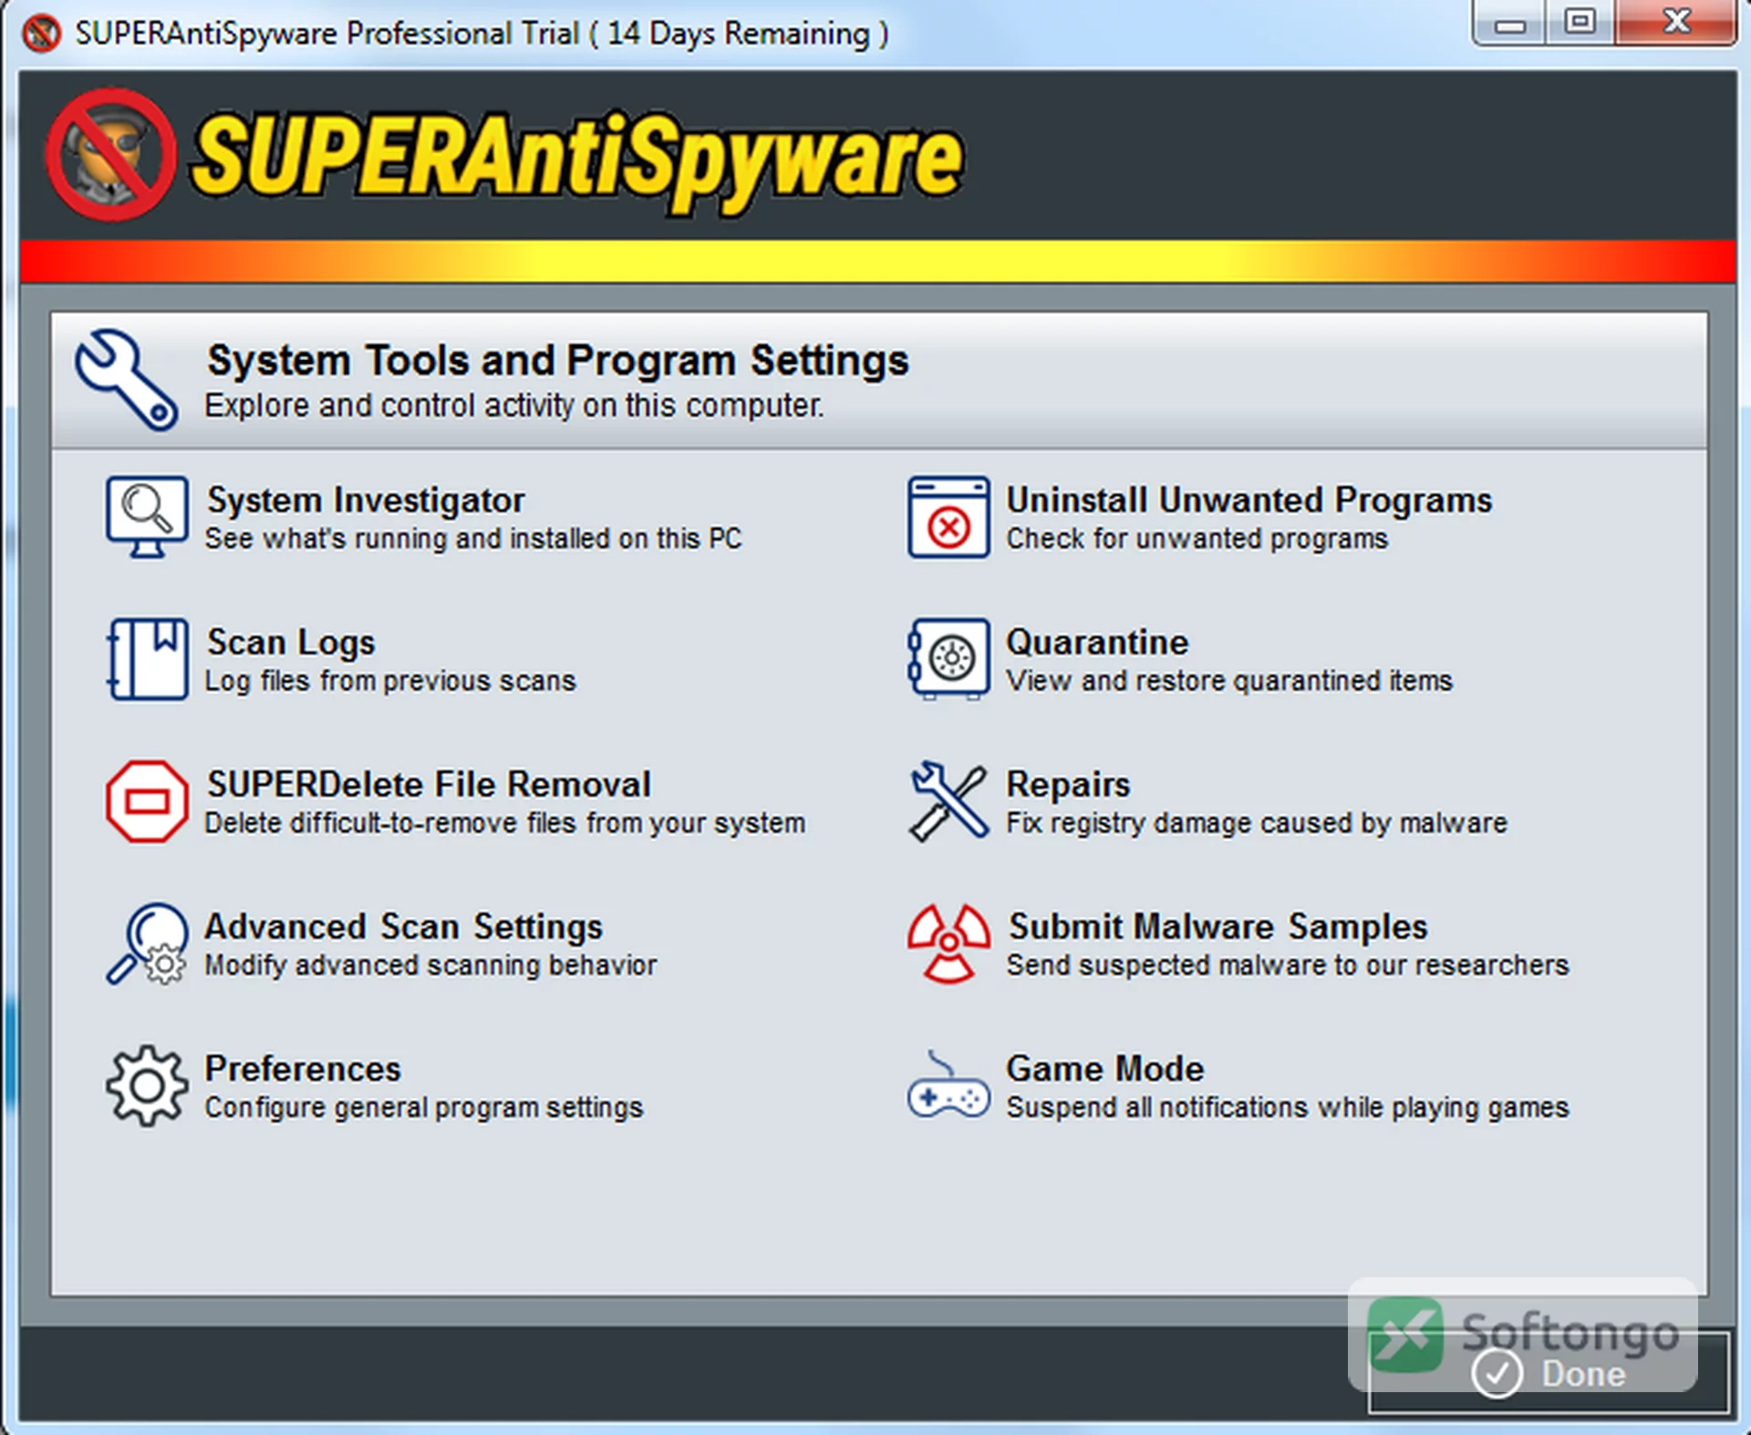1751x1435 pixels.
Task: Click the Quarantine safe icon
Action: (x=948, y=659)
